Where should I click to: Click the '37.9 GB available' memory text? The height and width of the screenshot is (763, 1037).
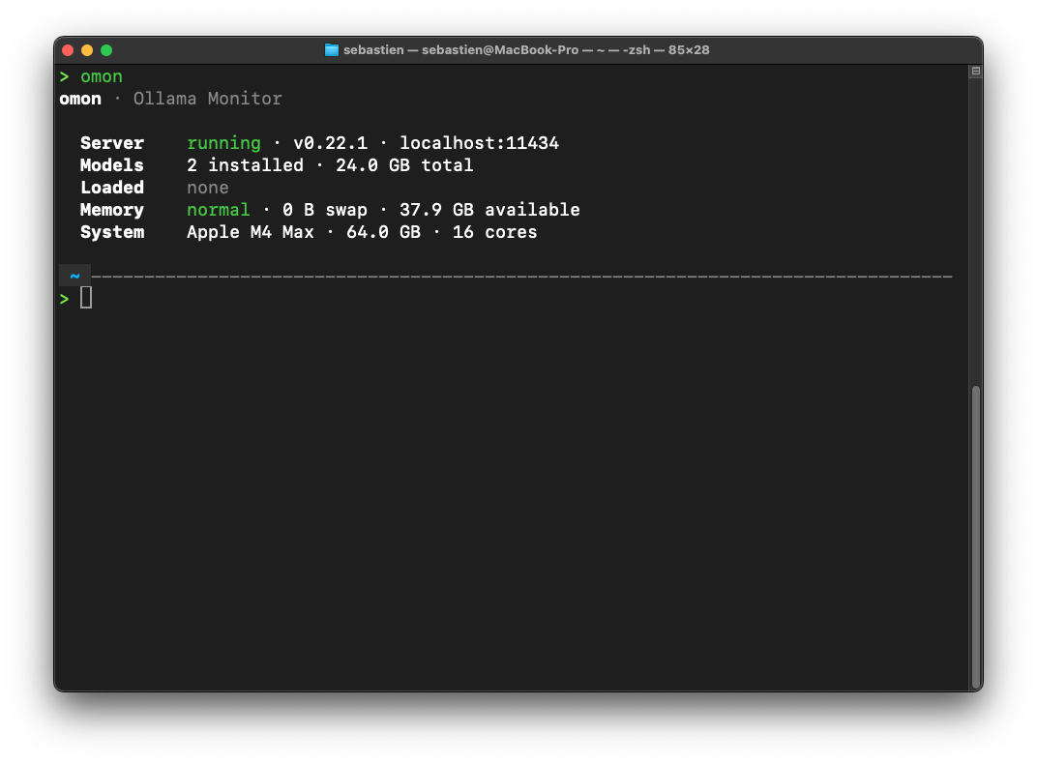click(x=489, y=210)
